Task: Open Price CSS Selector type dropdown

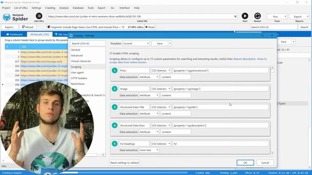Action: pyautogui.click(x=161, y=70)
